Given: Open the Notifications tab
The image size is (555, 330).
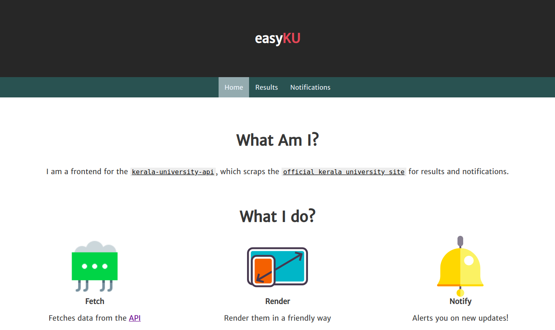Looking at the screenshot, I should click(310, 87).
